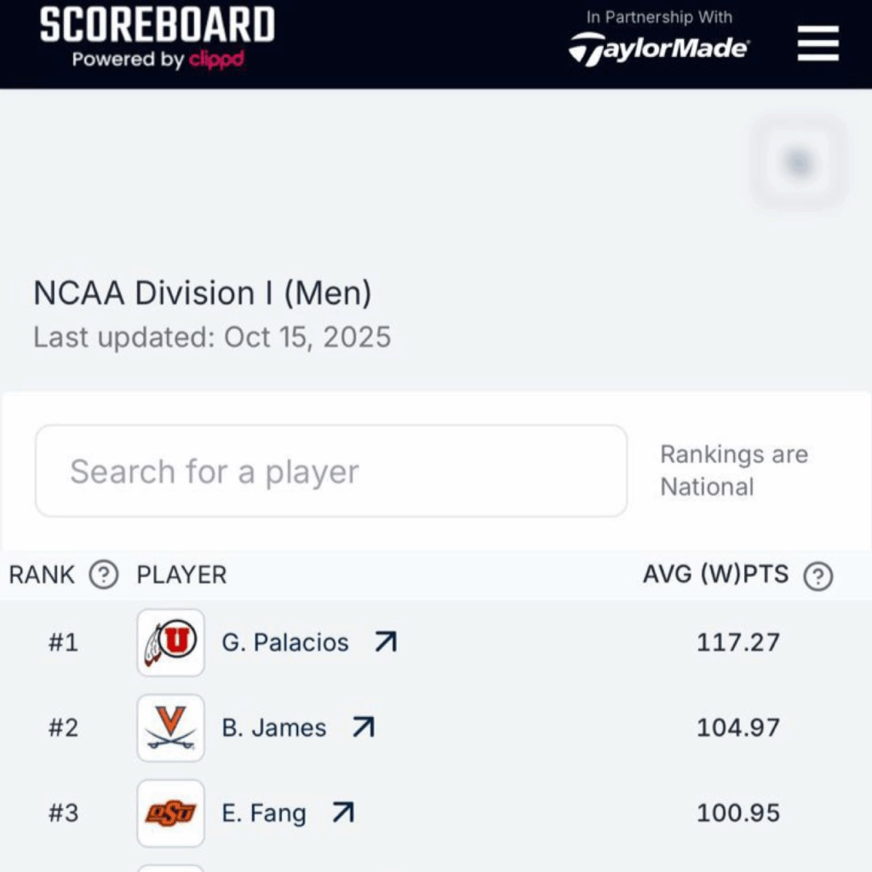Click the Scoreboard clippd logo
The width and height of the screenshot is (872, 872).
pyautogui.click(x=158, y=37)
